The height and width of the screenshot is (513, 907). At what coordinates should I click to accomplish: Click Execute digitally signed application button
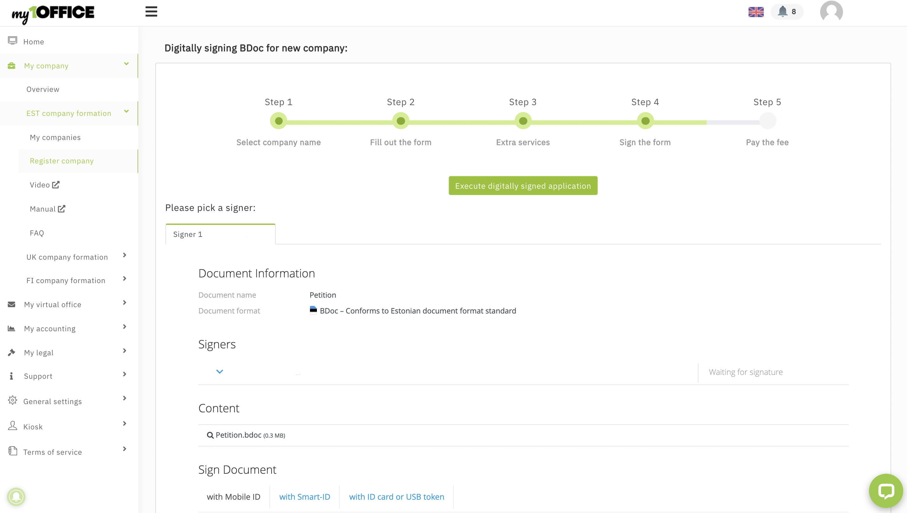click(x=523, y=186)
